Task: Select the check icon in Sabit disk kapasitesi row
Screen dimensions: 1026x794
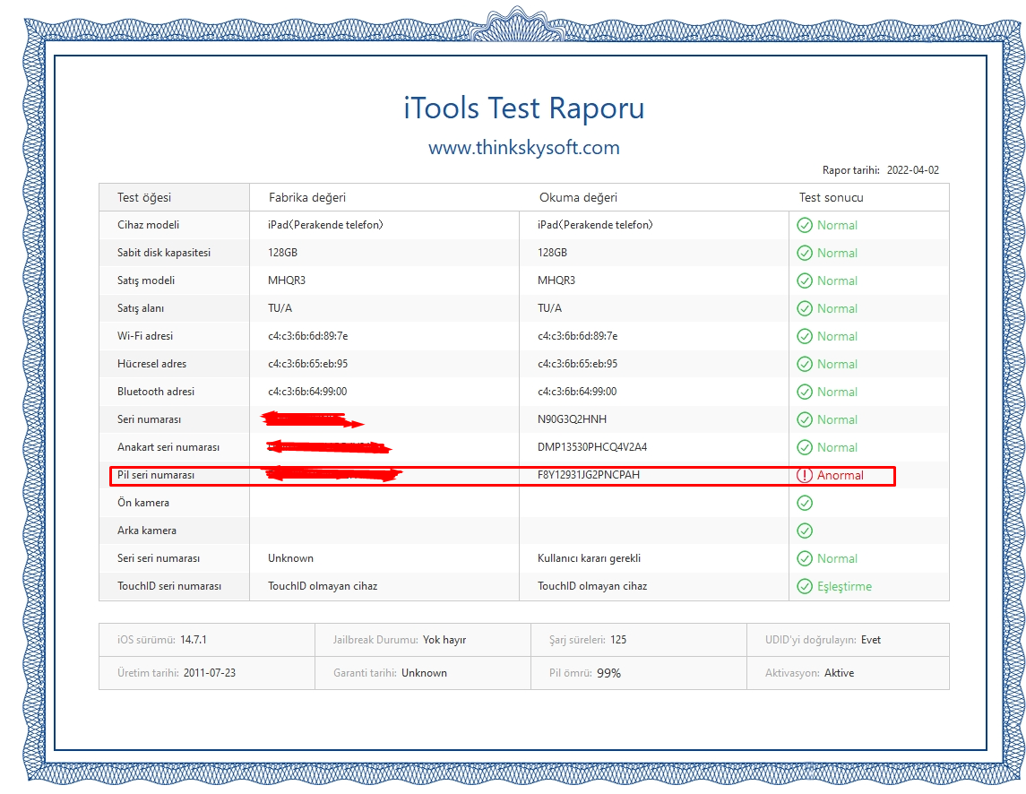Action: pyautogui.click(x=804, y=253)
